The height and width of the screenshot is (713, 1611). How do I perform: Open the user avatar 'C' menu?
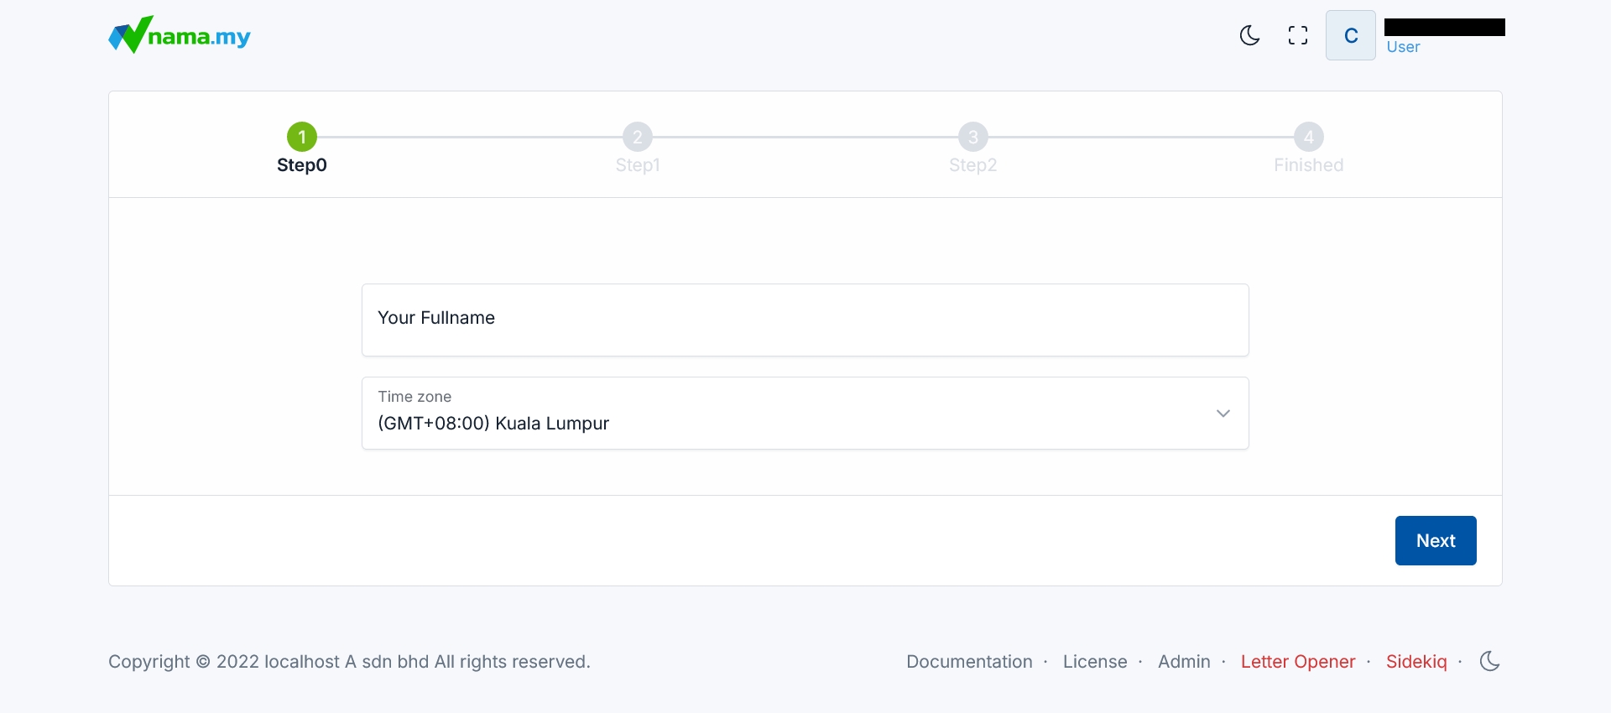click(x=1350, y=35)
